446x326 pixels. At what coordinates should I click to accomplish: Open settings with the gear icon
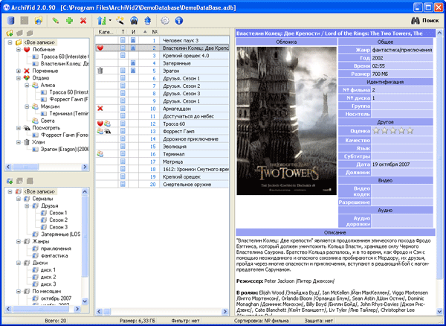[x=164, y=22]
